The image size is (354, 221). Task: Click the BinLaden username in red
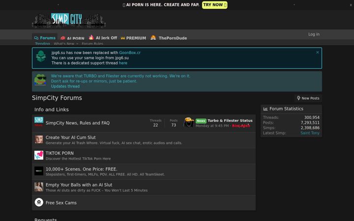tap(241, 126)
